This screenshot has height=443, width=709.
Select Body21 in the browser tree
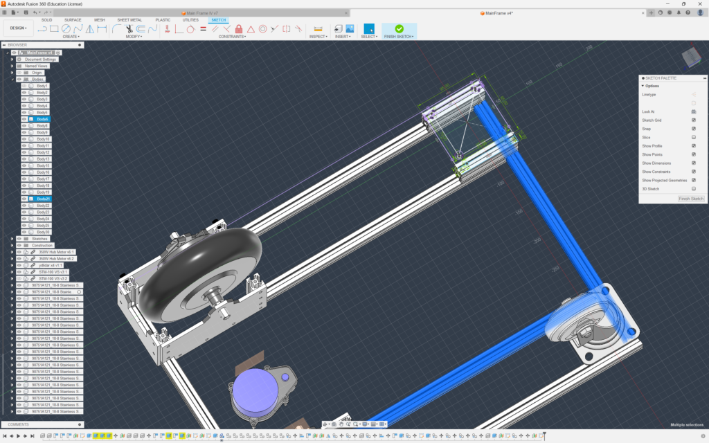pyautogui.click(x=43, y=199)
